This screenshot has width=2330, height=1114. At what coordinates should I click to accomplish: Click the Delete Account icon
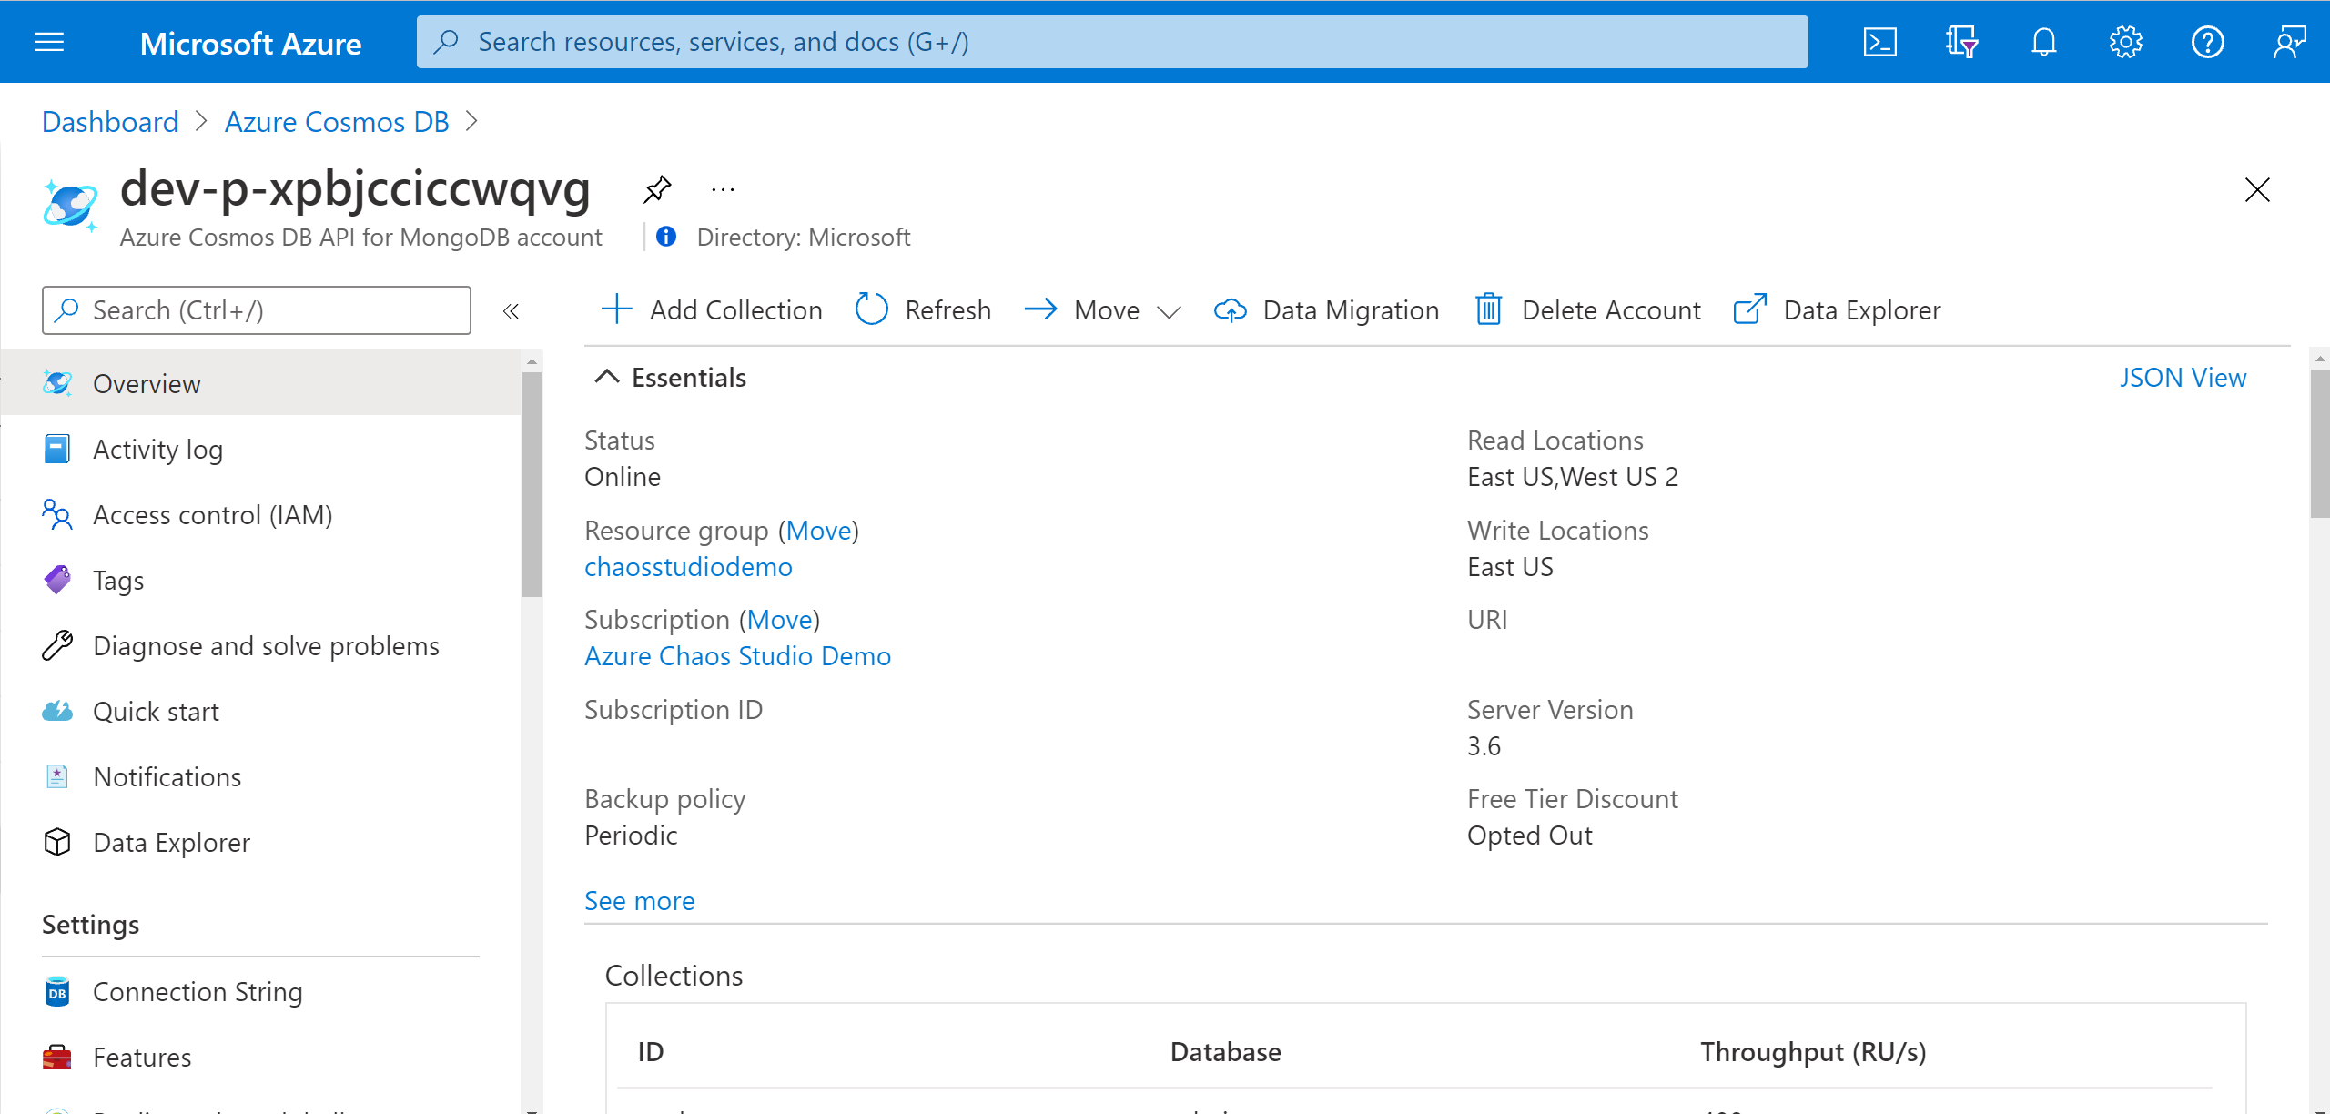[x=1489, y=309]
